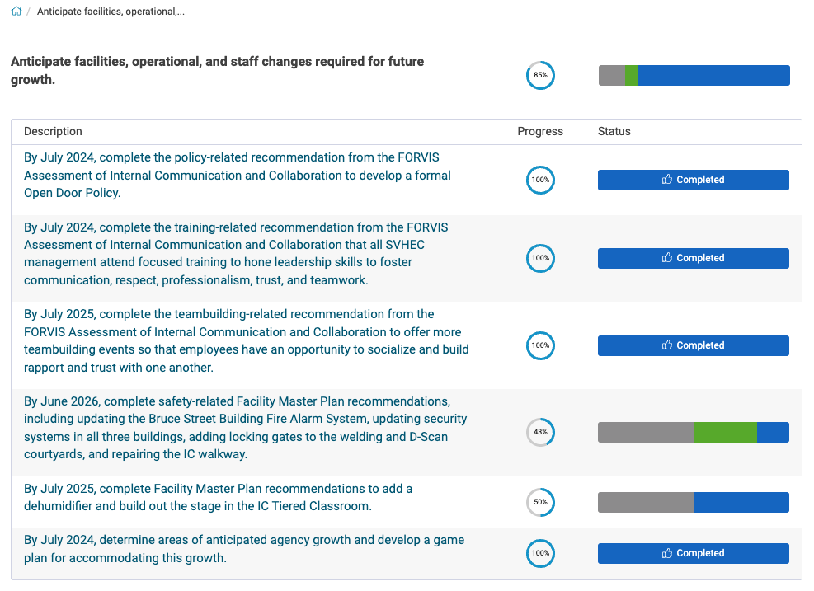Click the 100% progress ring beside the Open Door Policy goal
Screen dimensions: 814x591
coord(540,180)
